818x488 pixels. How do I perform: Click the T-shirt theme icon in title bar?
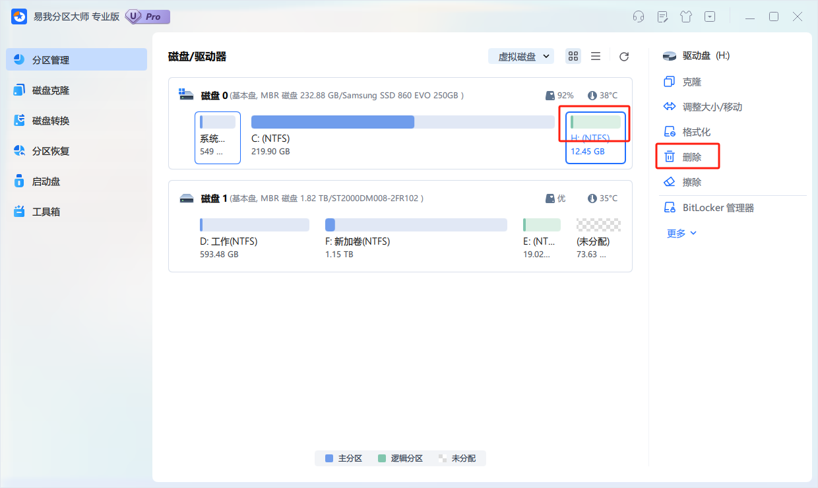click(x=686, y=16)
